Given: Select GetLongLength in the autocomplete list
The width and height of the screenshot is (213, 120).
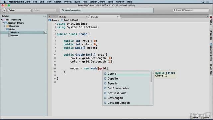Looking at the screenshot, I should pyautogui.click(x=127, y=103).
